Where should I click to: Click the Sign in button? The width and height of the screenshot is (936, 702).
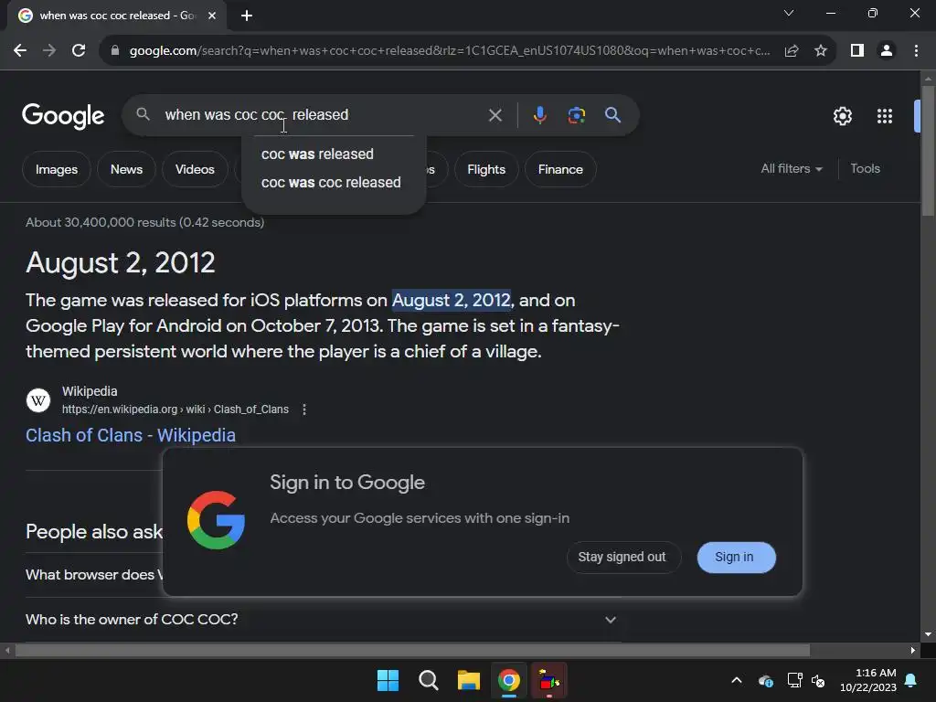[x=736, y=557]
